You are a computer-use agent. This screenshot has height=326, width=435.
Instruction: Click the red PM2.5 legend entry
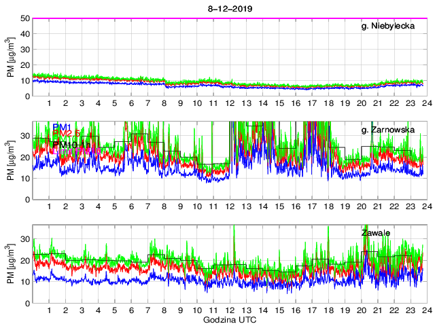pos(71,134)
